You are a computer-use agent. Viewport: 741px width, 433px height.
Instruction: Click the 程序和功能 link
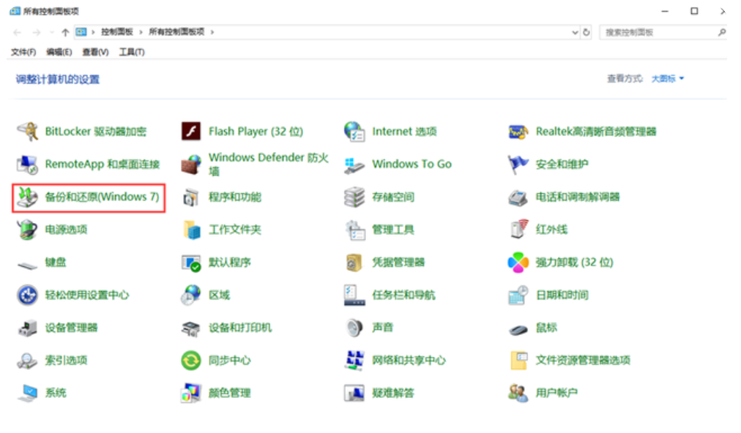coord(234,197)
